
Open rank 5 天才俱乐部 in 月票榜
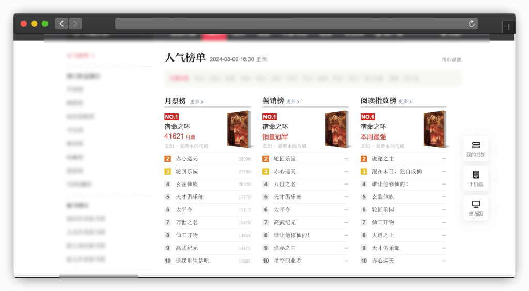(x=190, y=197)
